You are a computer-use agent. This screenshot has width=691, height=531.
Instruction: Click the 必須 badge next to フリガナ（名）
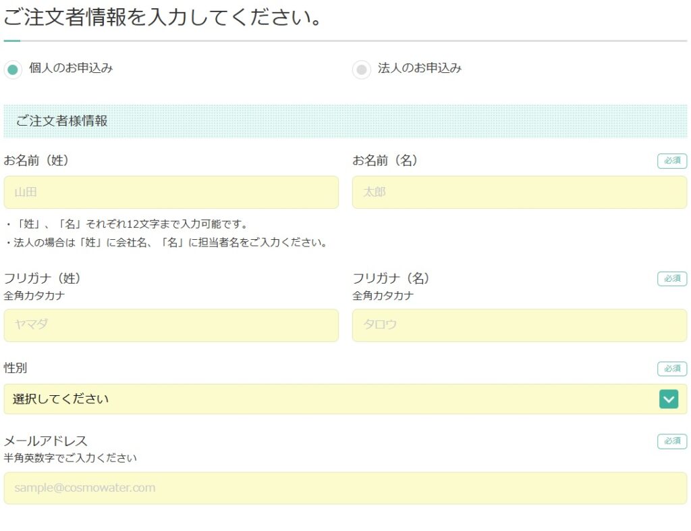(x=672, y=278)
